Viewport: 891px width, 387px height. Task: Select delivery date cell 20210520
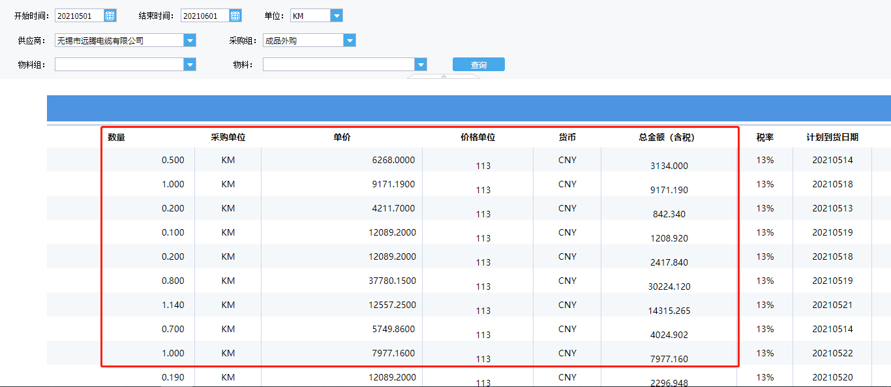832,377
